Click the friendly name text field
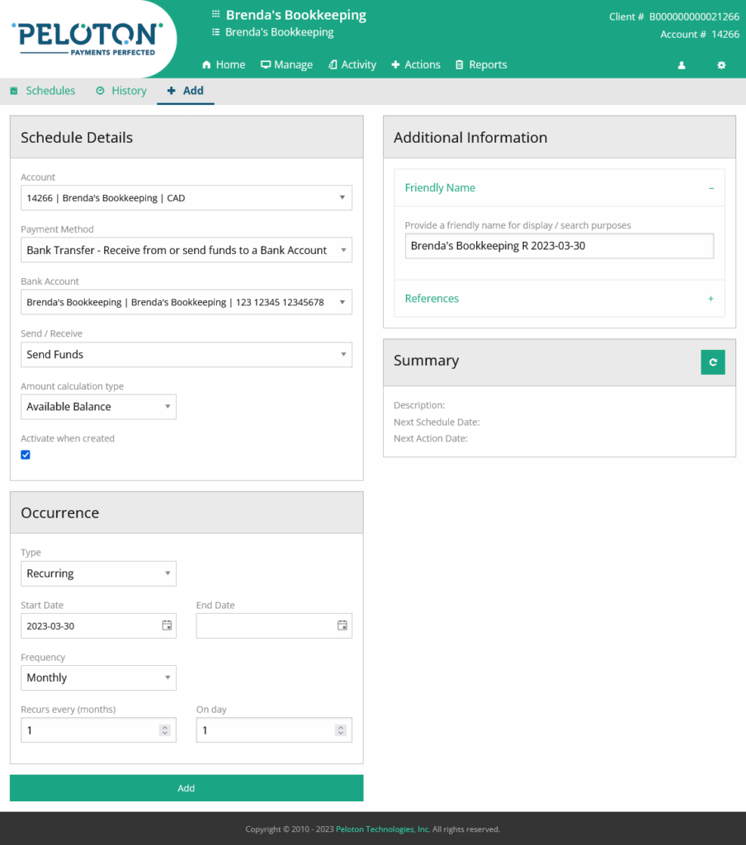The image size is (746, 845). pos(559,246)
